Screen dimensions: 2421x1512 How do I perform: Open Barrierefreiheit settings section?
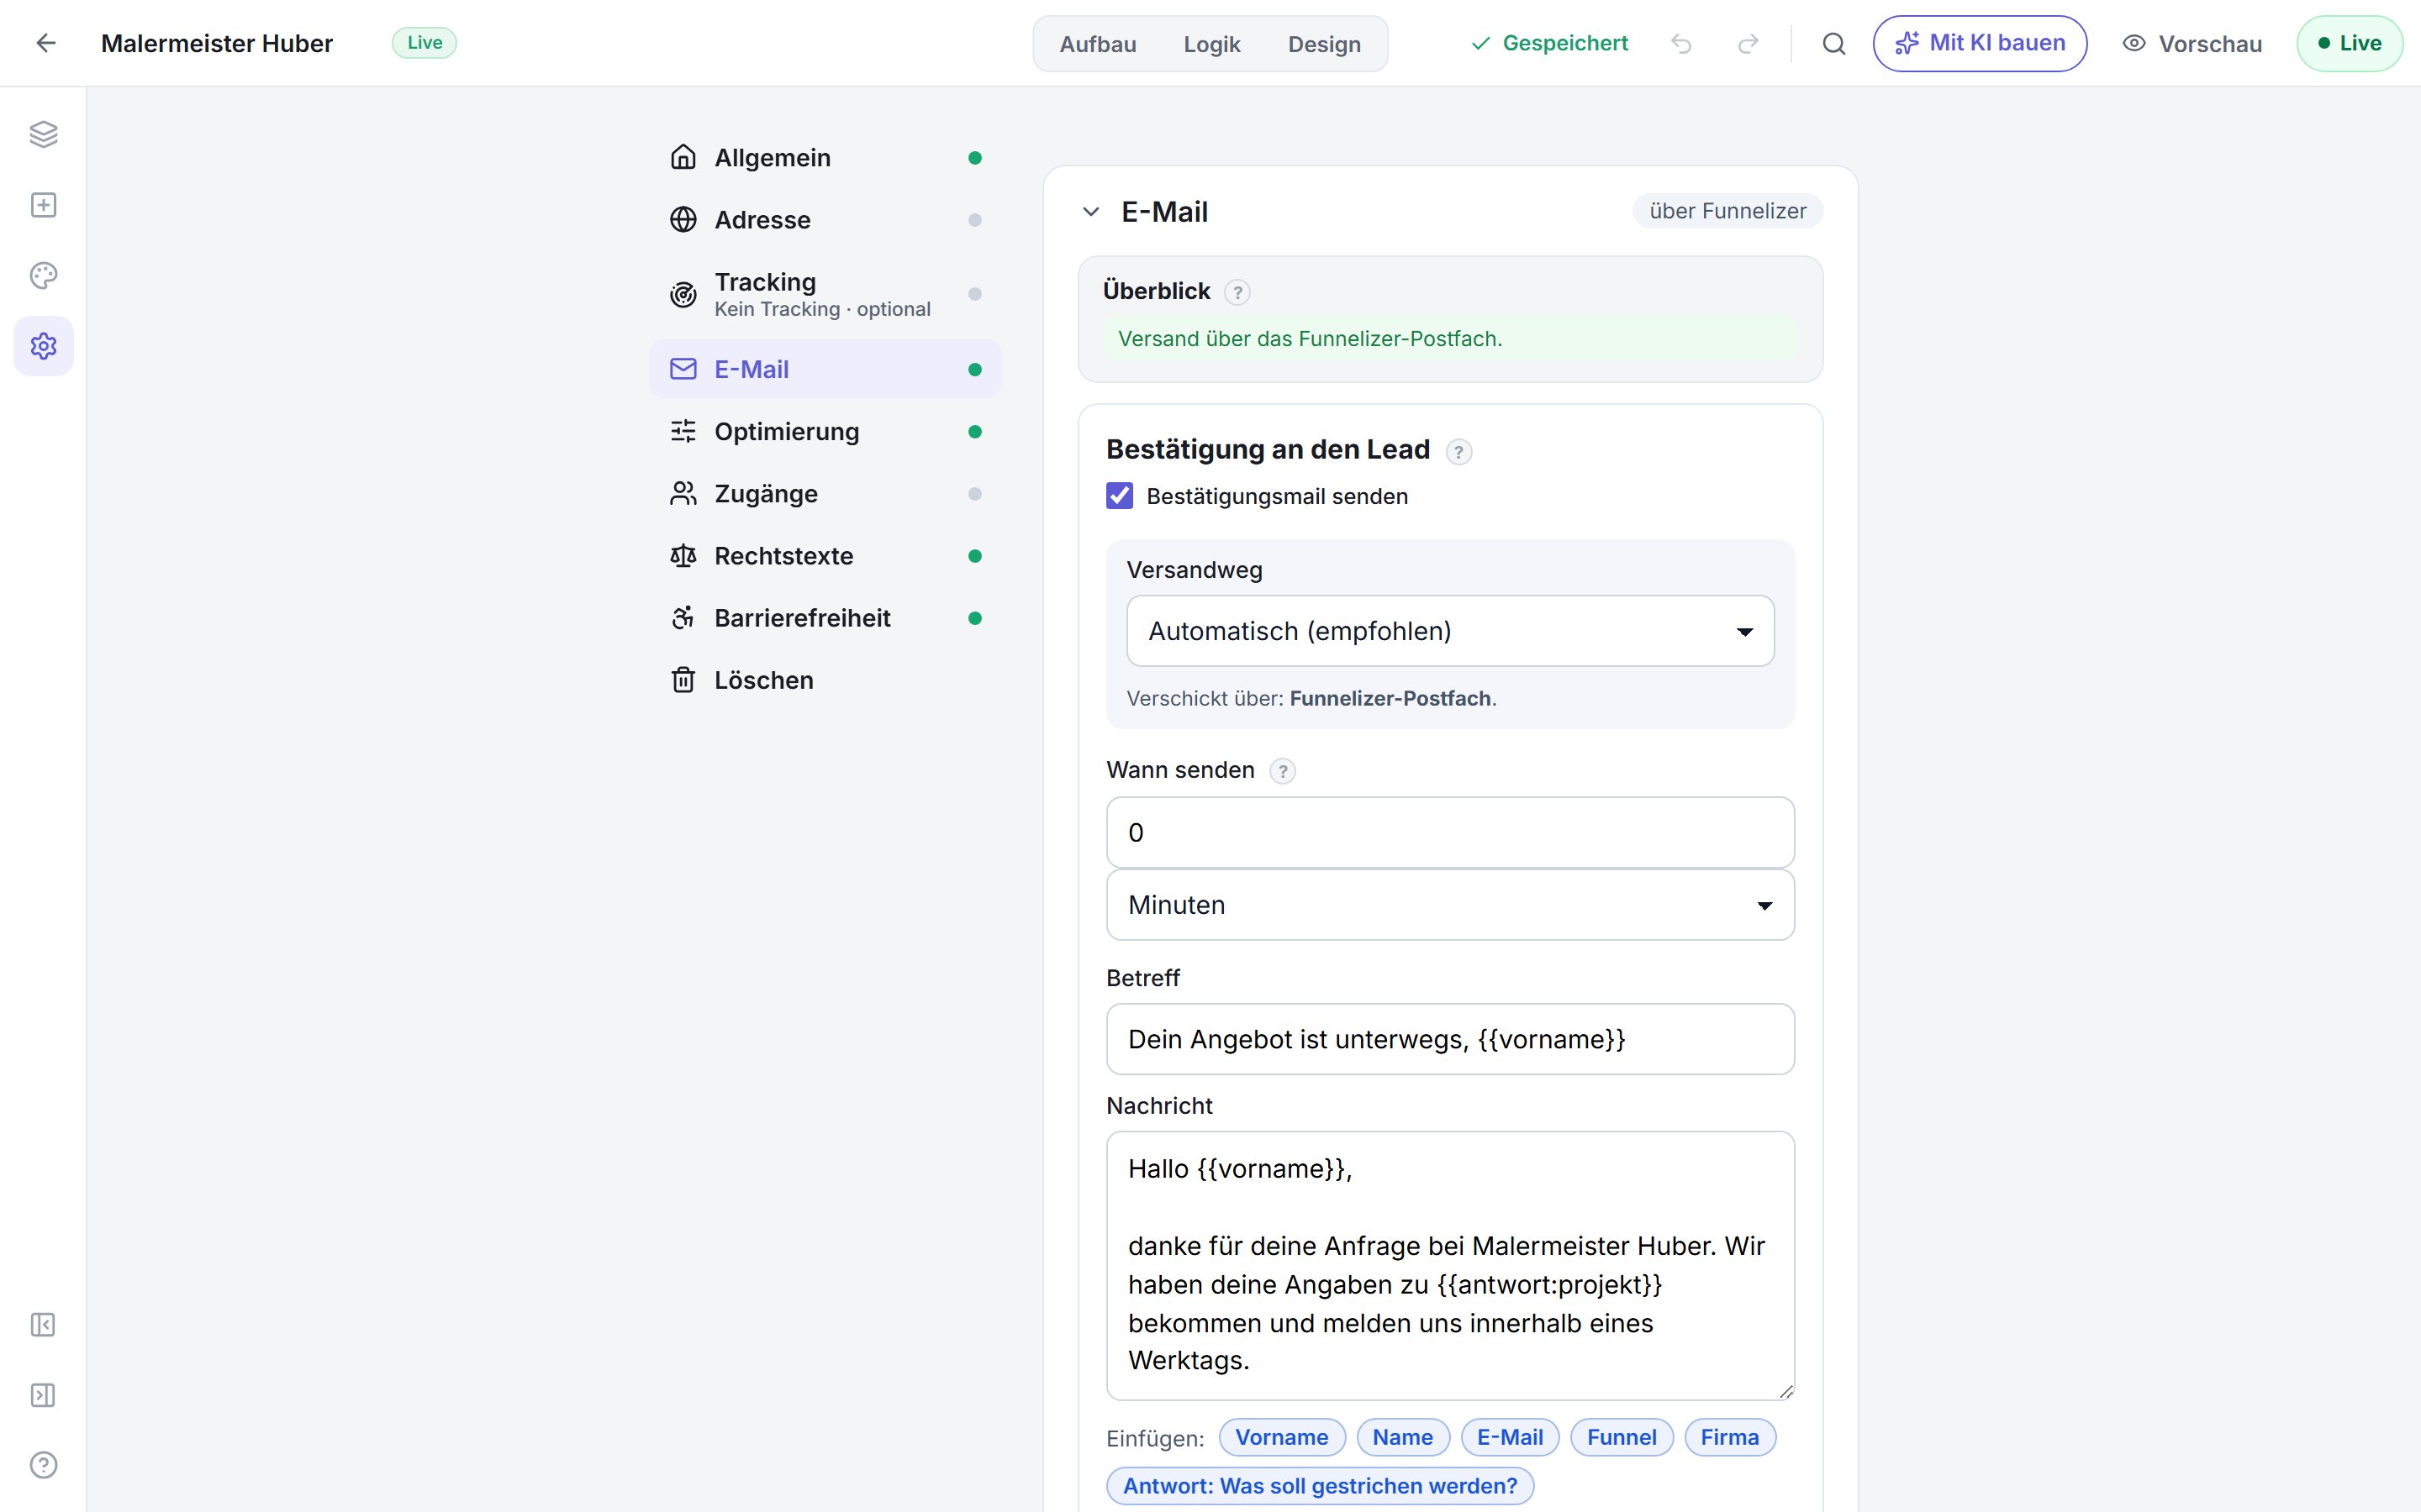click(x=825, y=618)
